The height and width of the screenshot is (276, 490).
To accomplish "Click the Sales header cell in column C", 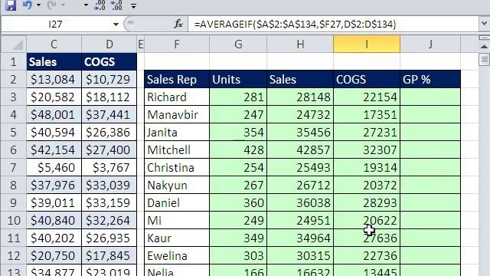I will coord(54,61).
